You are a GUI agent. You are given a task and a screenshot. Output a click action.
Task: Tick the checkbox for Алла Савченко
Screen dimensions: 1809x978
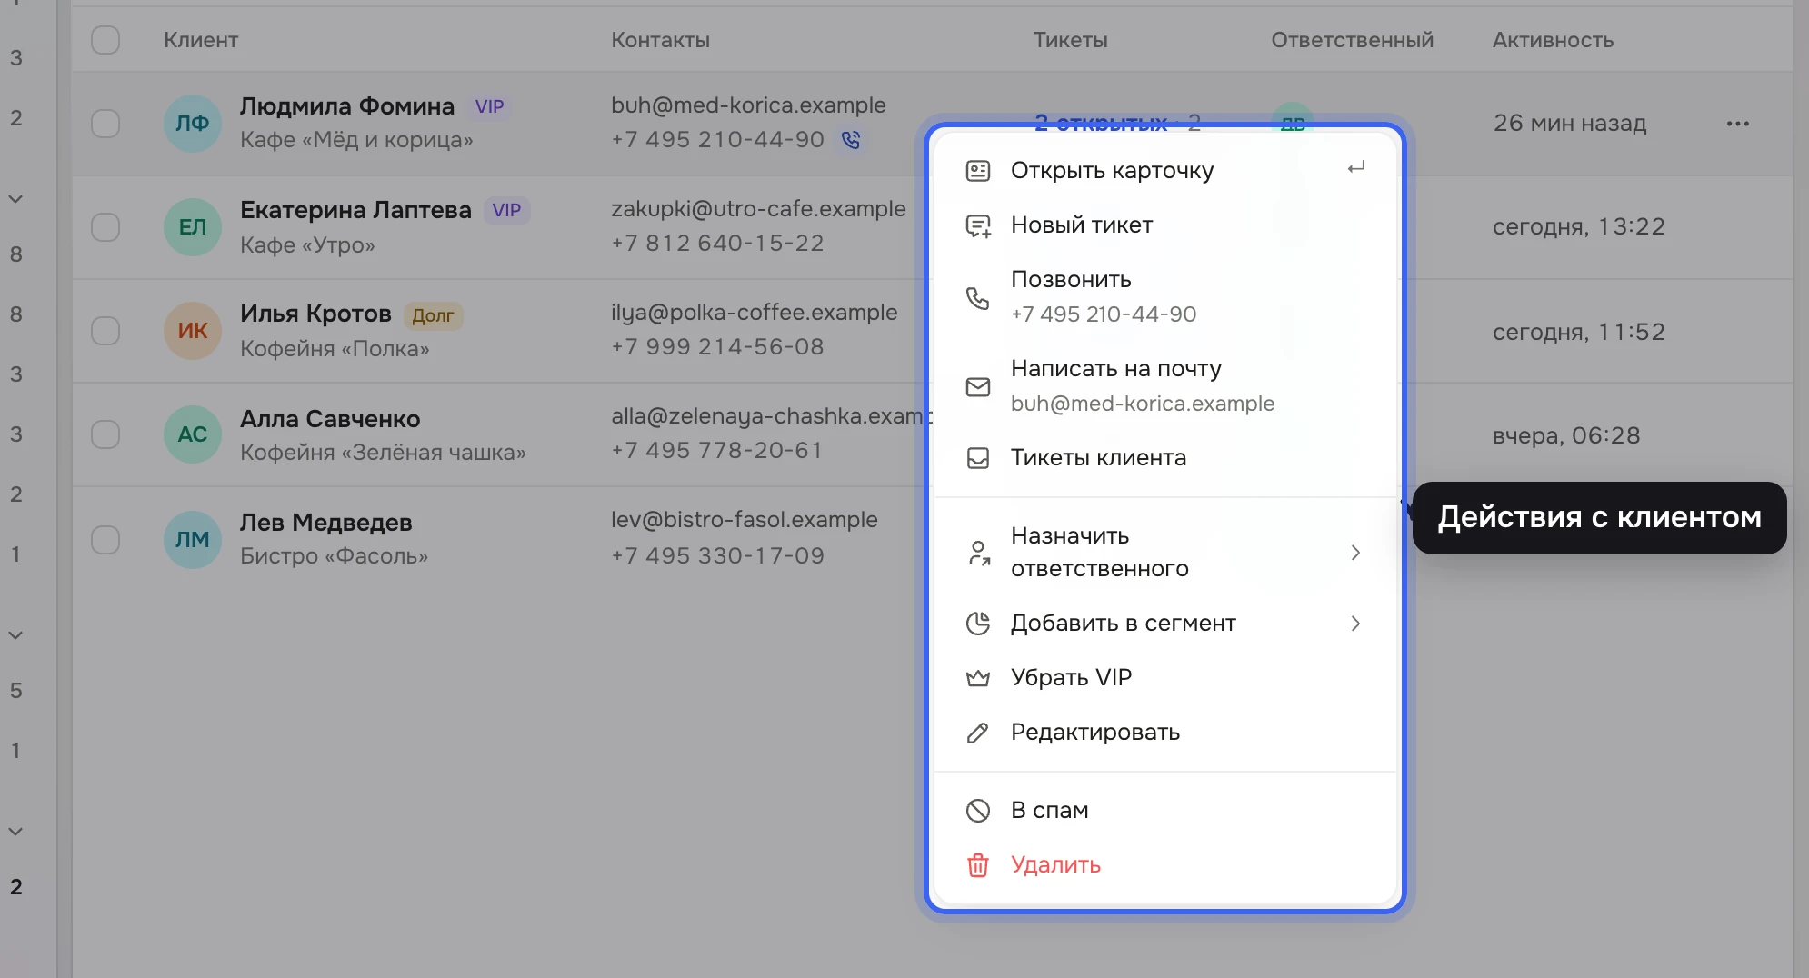[105, 434]
